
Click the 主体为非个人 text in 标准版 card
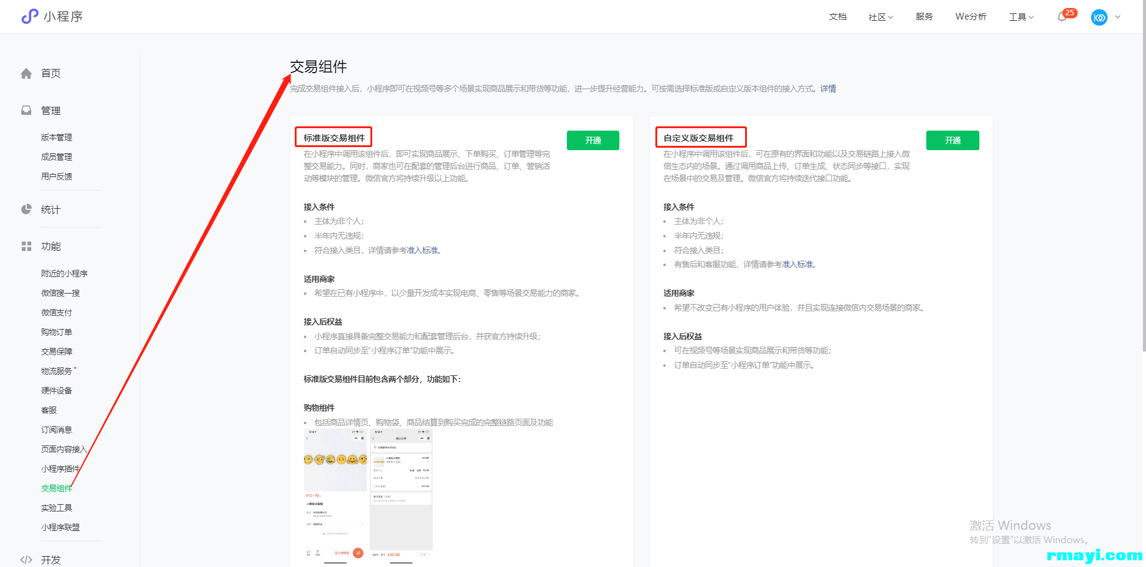tap(339, 221)
